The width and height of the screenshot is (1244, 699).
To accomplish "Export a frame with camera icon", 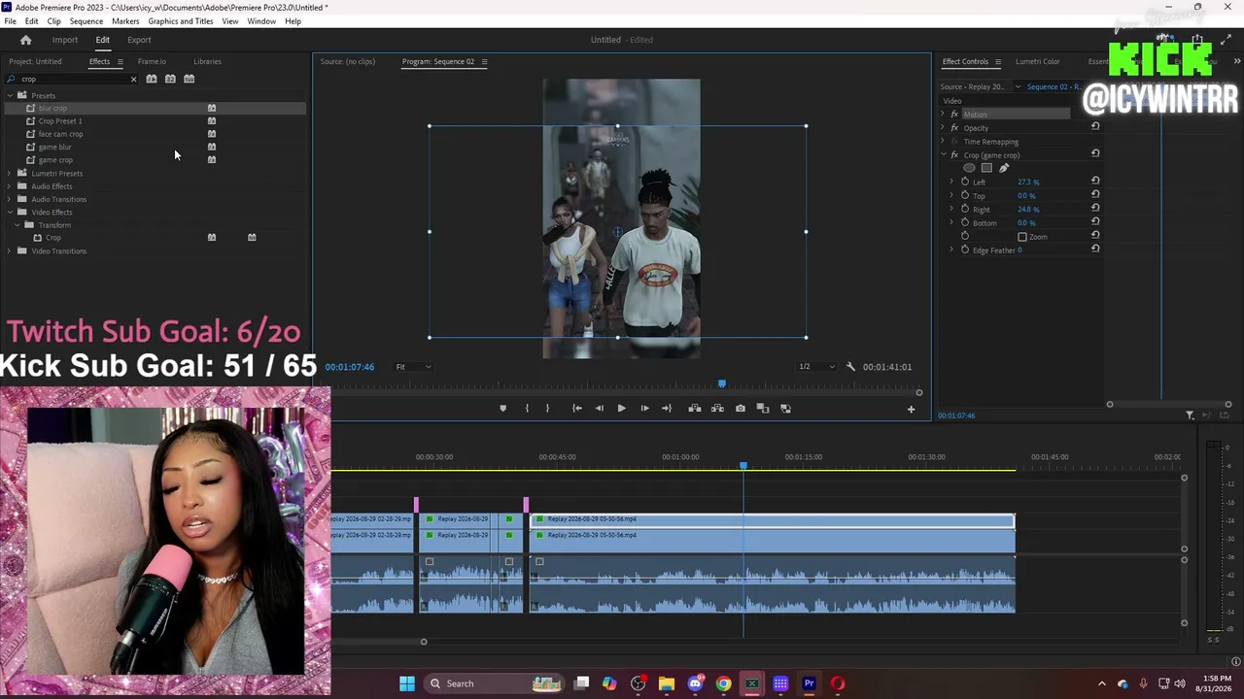I will 741,409.
